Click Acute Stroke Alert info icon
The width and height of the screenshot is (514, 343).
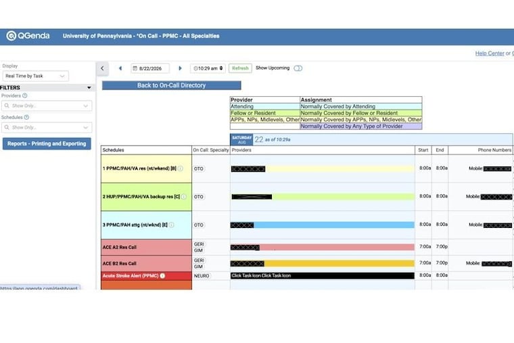162,276
